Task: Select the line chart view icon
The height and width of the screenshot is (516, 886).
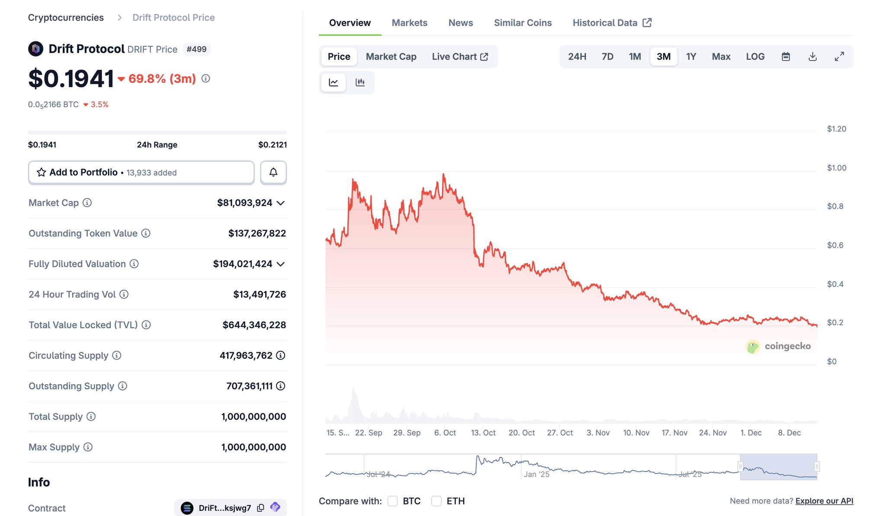Action: click(x=333, y=82)
